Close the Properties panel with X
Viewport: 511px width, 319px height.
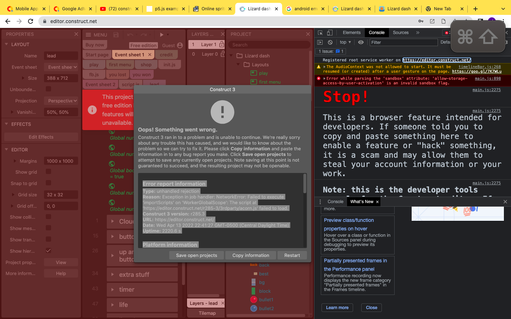pyautogui.click(x=76, y=34)
